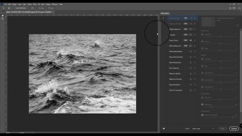This screenshot has width=242, height=136.
Task: Expand the Depth-Aware Haze filter chevron
Action: click(195, 29)
